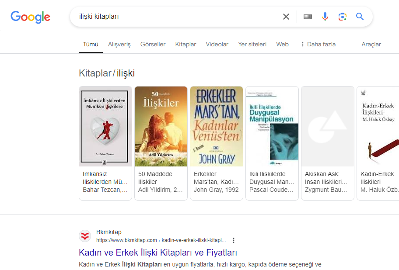Start voice search with microphone icon
This screenshot has height=270, width=399.
click(325, 17)
